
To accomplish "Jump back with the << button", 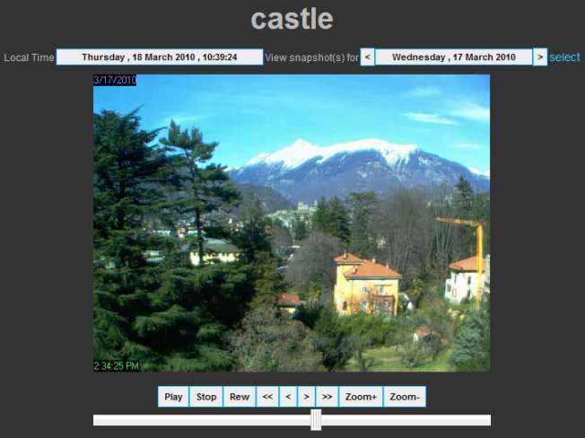I will (267, 397).
